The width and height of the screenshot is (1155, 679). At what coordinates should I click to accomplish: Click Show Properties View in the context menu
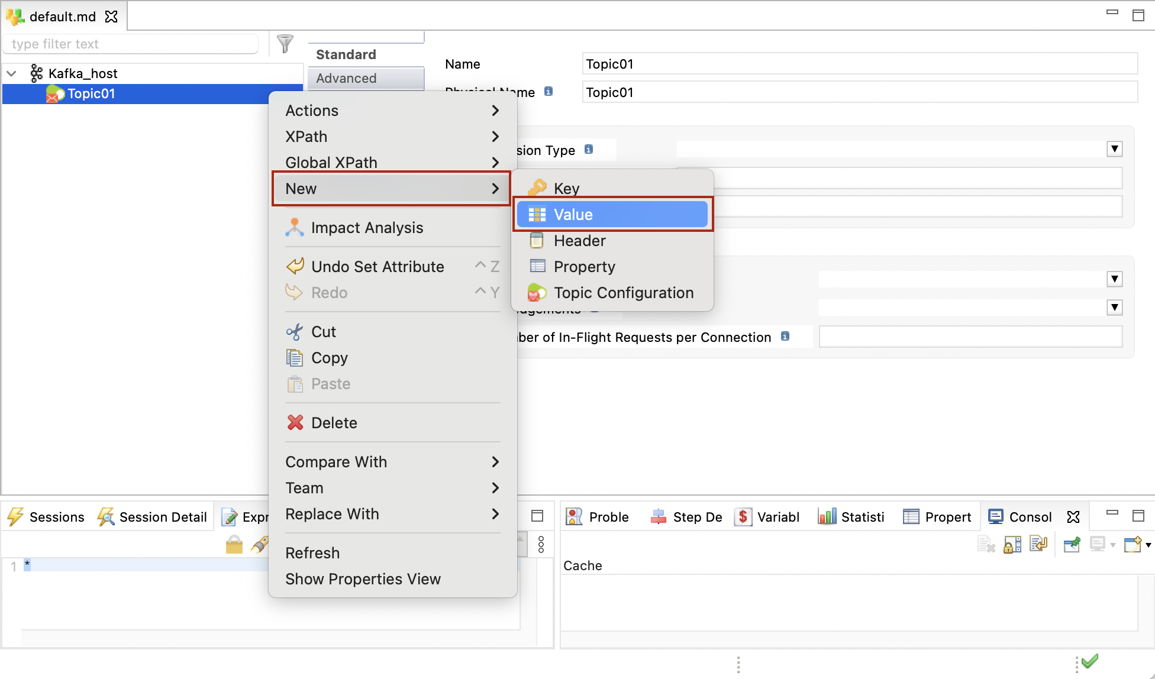(363, 578)
